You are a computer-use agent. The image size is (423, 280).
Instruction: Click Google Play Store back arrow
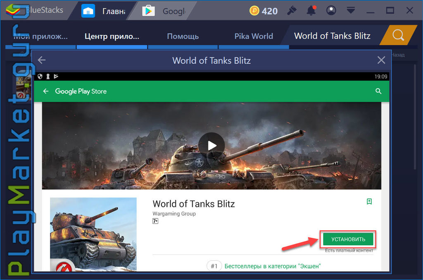click(x=46, y=91)
